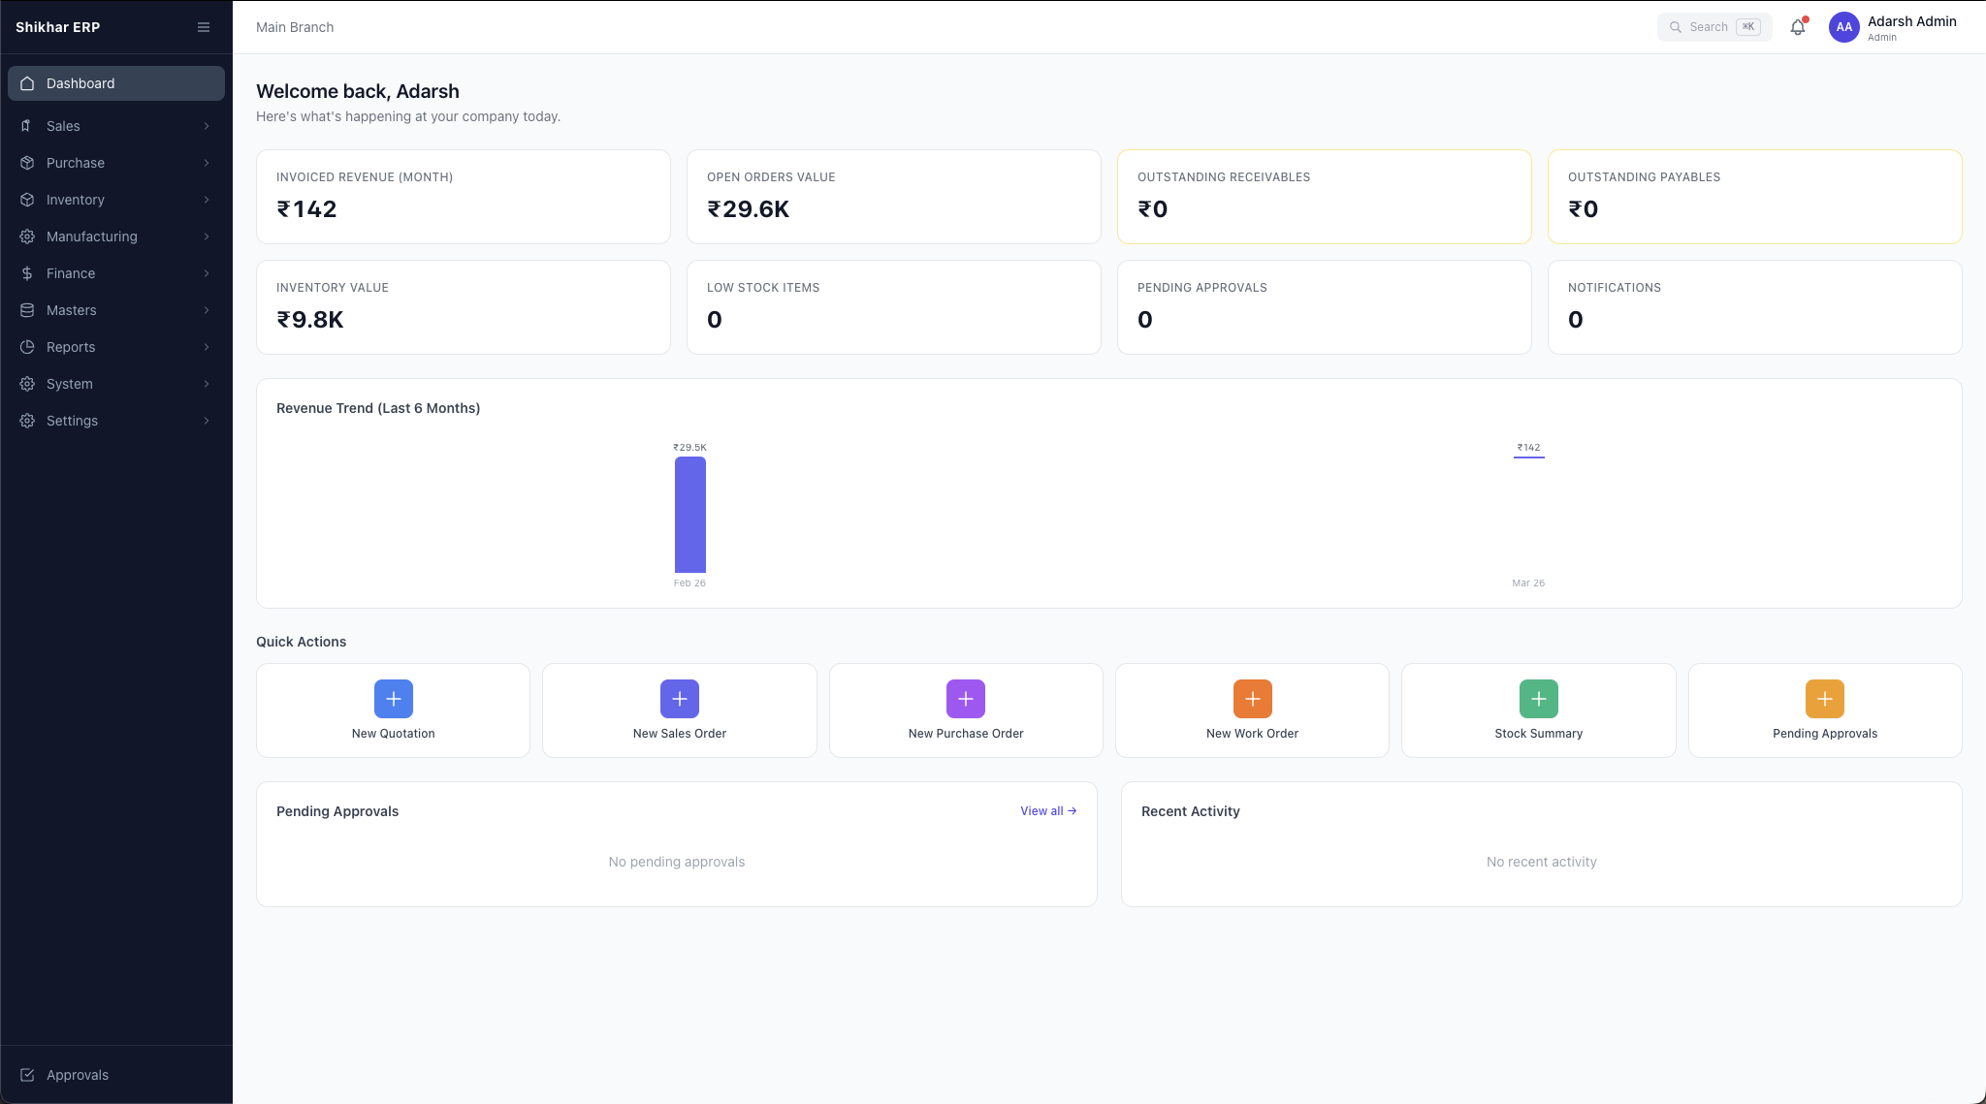Click the AA user avatar
Screen dimensions: 1986x1104
(x=1843, y=27)
